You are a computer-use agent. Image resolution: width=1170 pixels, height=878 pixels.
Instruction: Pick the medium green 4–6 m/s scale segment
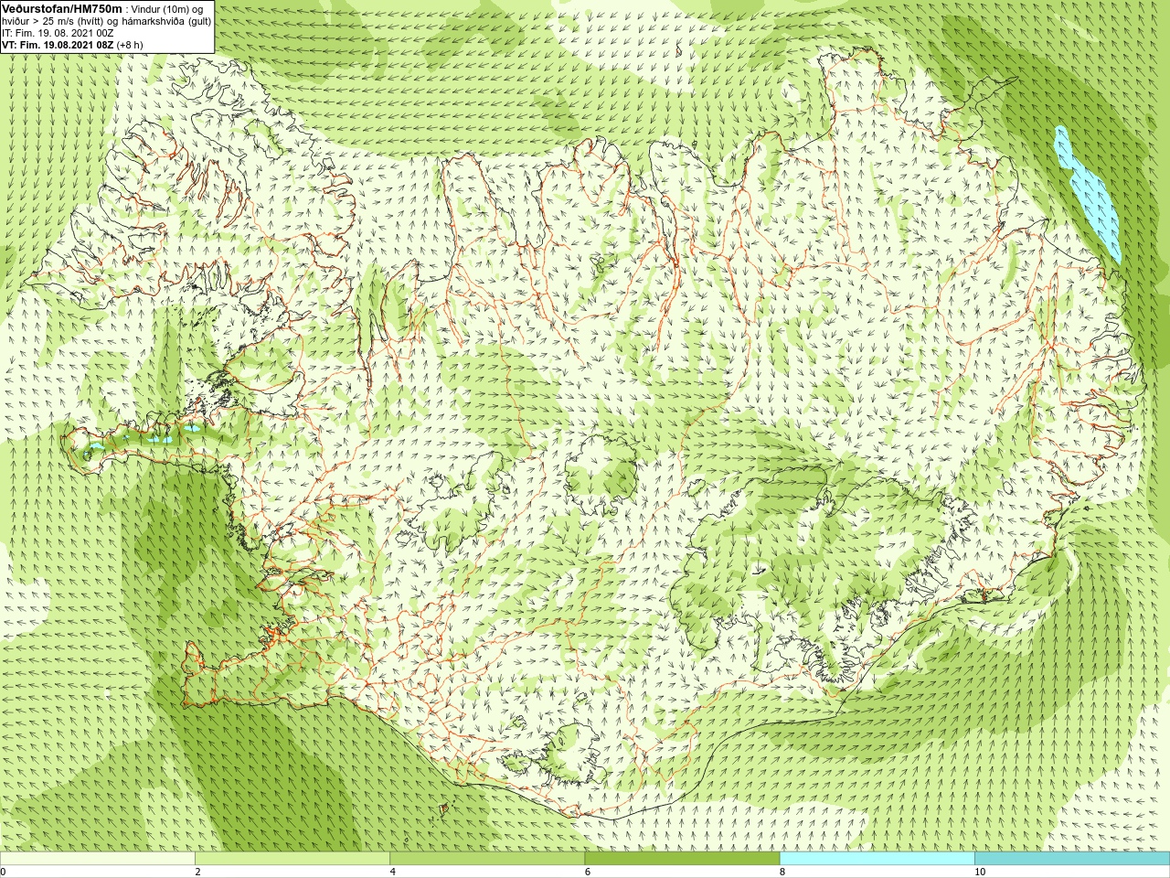[x=487, y=859]
